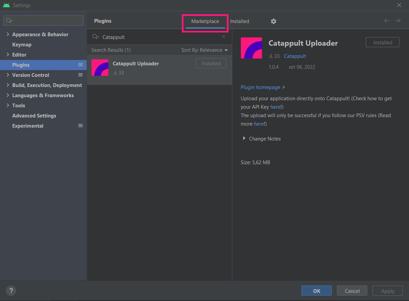Click Installed button in plugin details header

(383, 42)
